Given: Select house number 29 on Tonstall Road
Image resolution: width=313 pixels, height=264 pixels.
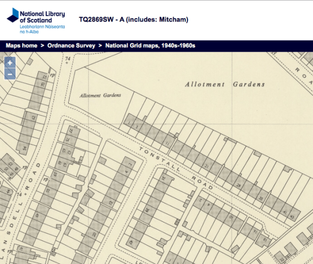Looking at the screenshot, I should [x=238, y=186].
